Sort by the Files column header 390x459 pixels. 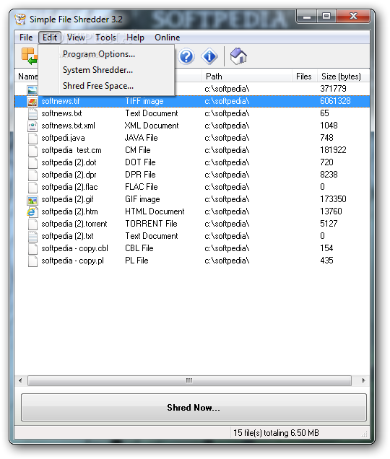tap(304, 76)
